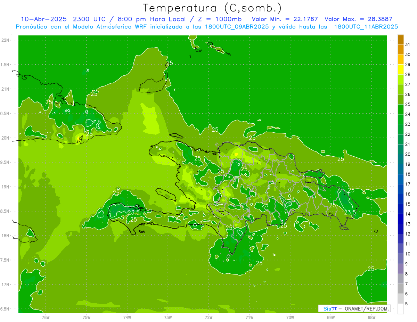Screen dimensions: 417x322
Task: Click the title "Temperatura (C,somb.)"
Action: tap(212, 8)
